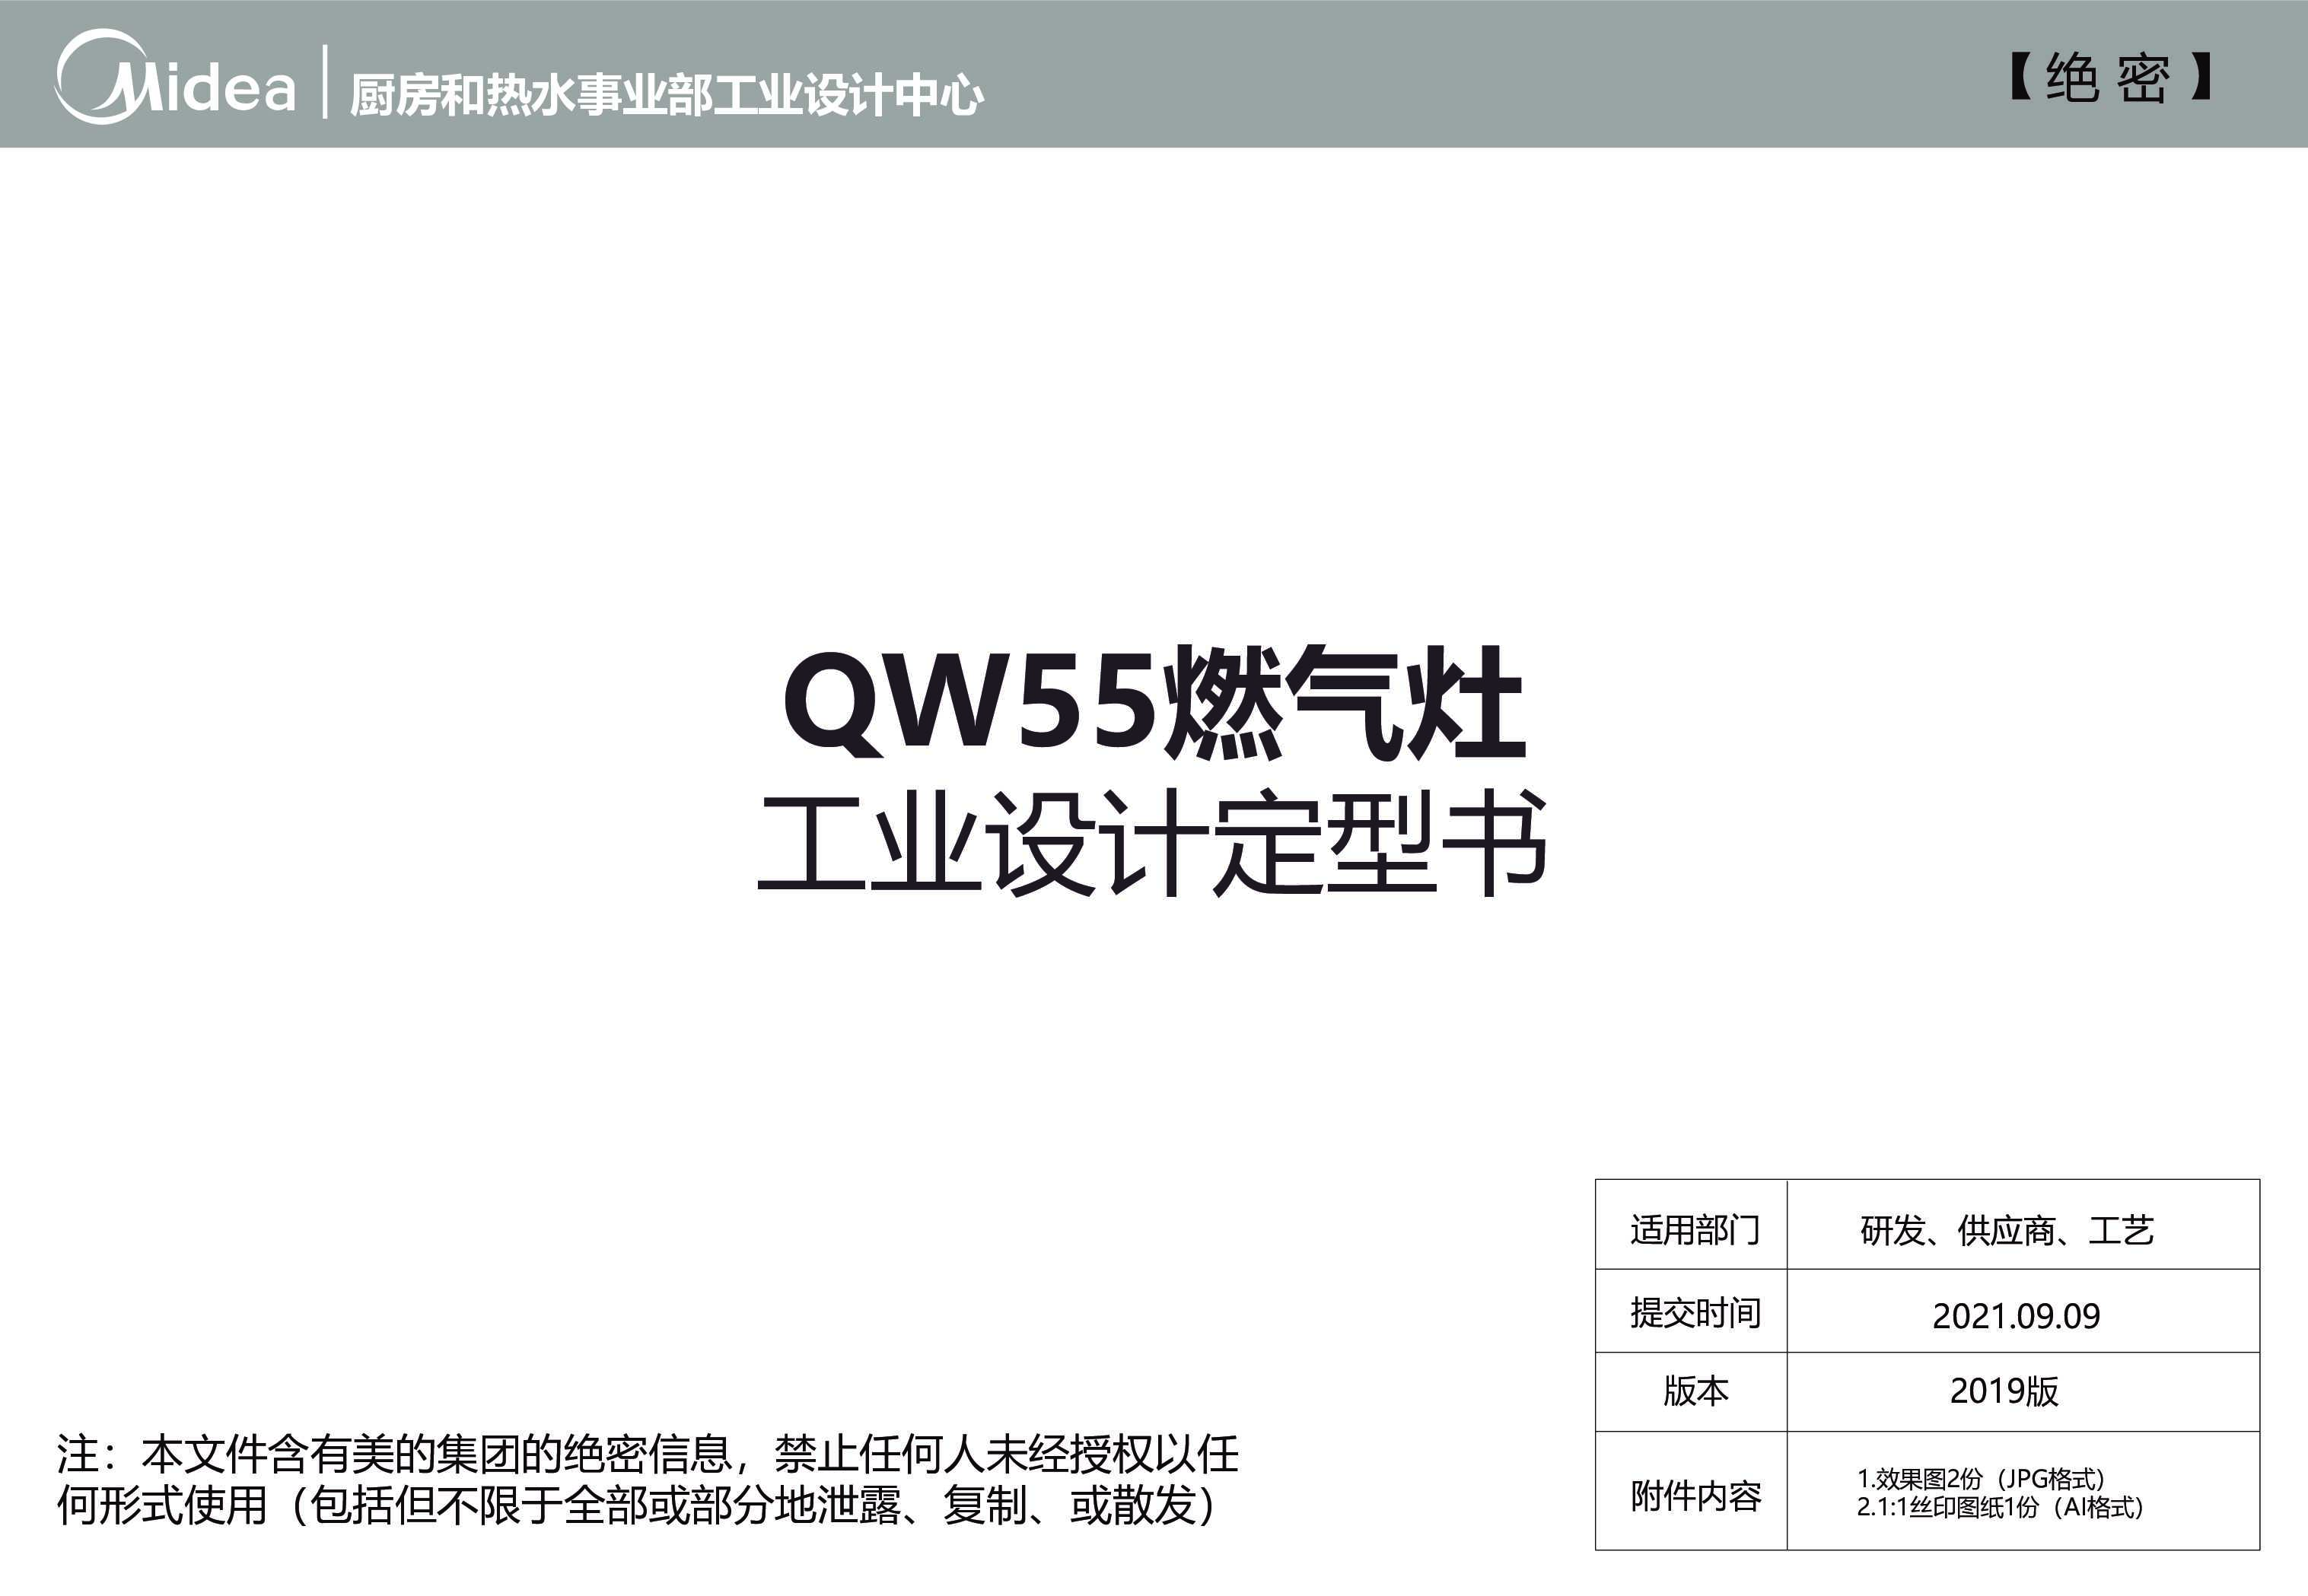Click the line 1.效果图2份（JPG格式）
This screenshot has height=1596, width=2308.
[x=1981, y=1478]
